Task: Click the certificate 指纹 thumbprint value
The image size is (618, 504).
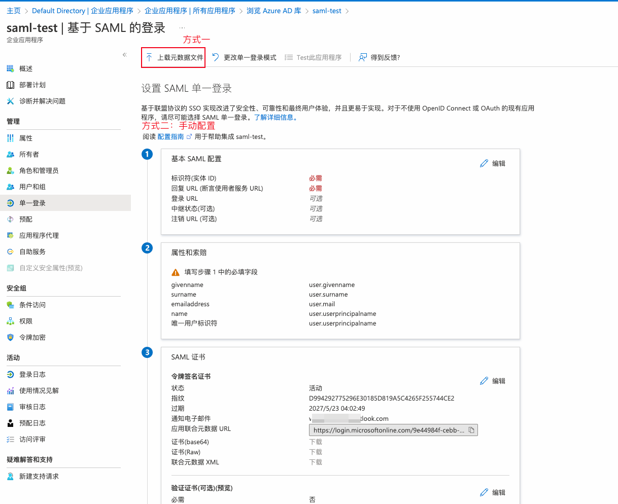Action: (x=382, y=399)
